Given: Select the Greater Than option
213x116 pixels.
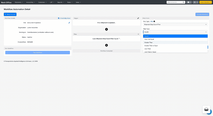Looking at the screenshot, I should click(x=175, y=42).
